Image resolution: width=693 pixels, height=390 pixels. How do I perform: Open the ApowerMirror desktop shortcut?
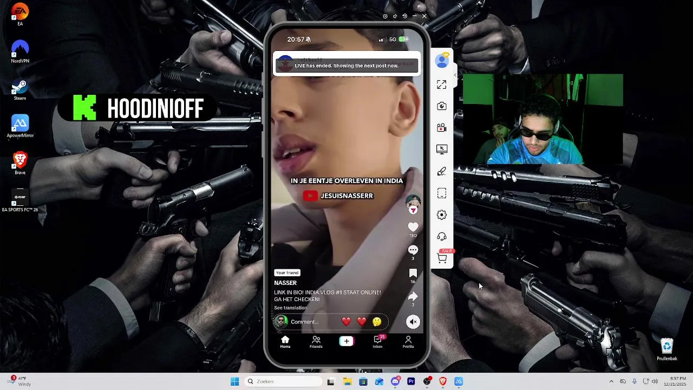click(20, 127)
